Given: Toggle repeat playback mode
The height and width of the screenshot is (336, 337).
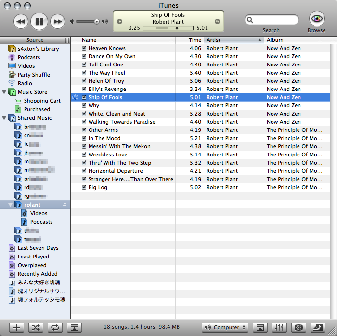Looking at the screenshot, I should coord(54,327).
